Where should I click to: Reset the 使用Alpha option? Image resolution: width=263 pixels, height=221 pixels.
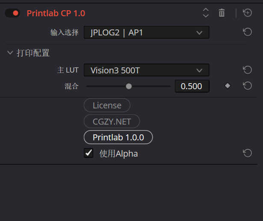(x=247, y=153)
